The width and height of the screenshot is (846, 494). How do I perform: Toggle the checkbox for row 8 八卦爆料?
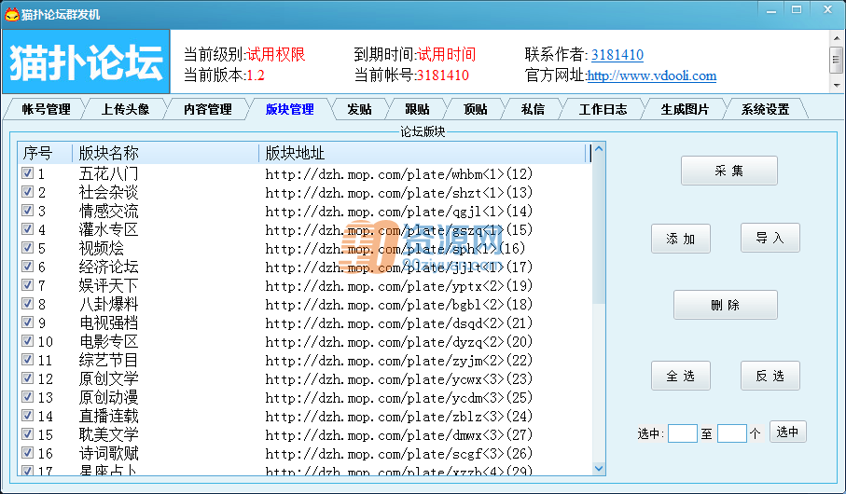tap(28, 304)
